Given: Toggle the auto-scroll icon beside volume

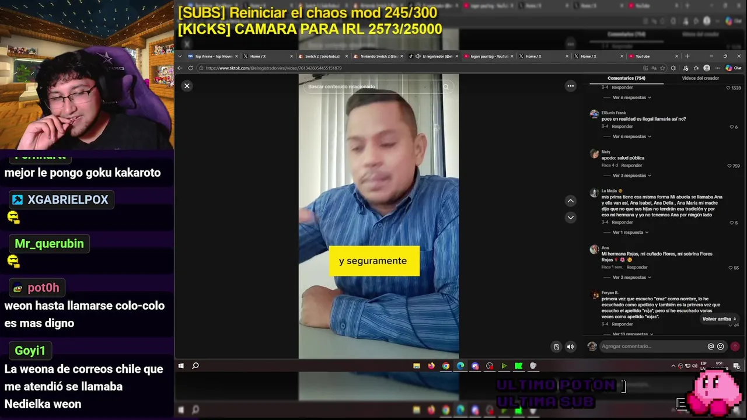Looking at the screenshot, I should coord(556,346).
